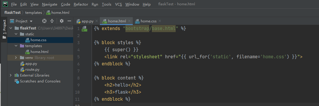
Task: Open the Refactor menu
Action: [81, 4]
